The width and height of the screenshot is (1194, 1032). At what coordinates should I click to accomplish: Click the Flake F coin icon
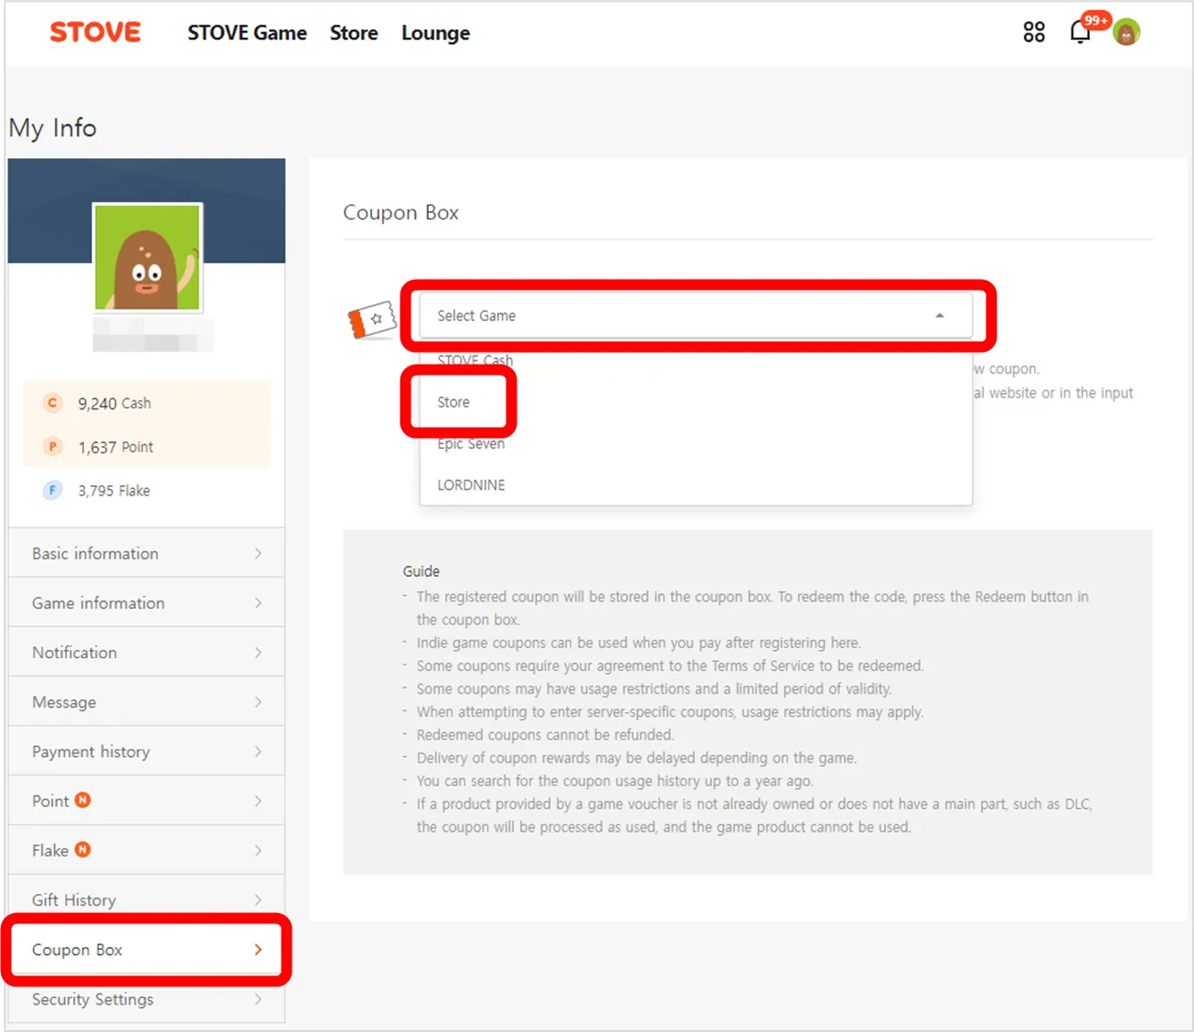pos(52,491)
